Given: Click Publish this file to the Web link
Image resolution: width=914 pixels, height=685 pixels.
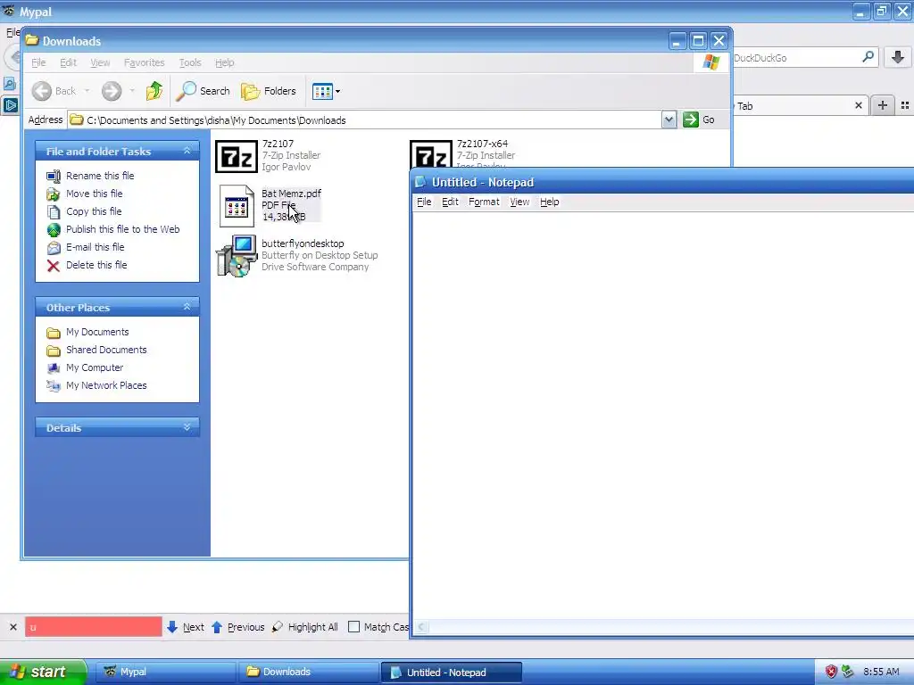Looking at the screenshot, I should [x=122, y=229].
